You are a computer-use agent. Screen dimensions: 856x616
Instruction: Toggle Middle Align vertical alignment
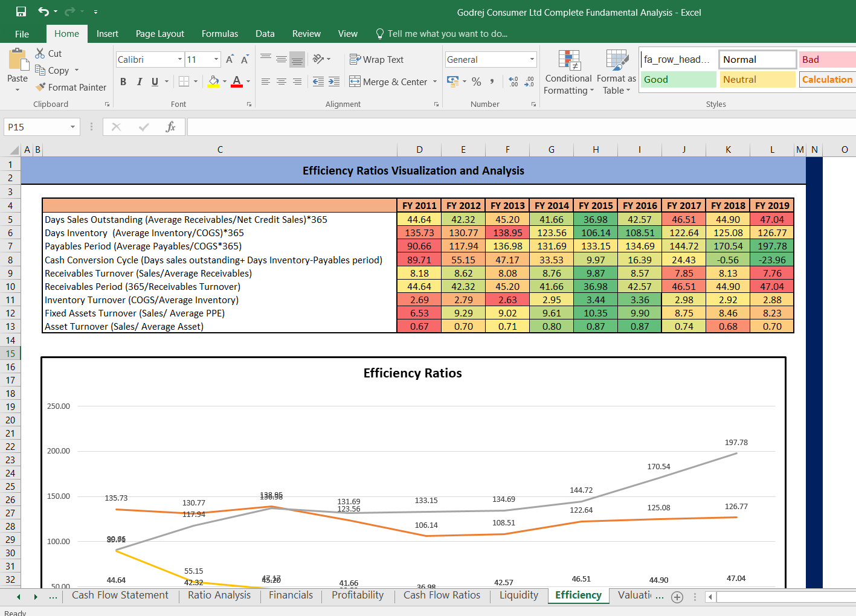pos(282,59)
